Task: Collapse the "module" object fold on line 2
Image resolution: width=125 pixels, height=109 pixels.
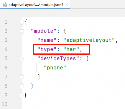Action: click(22, 31)
